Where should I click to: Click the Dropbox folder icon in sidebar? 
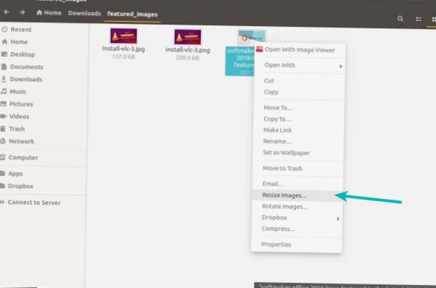coord(3,186)
